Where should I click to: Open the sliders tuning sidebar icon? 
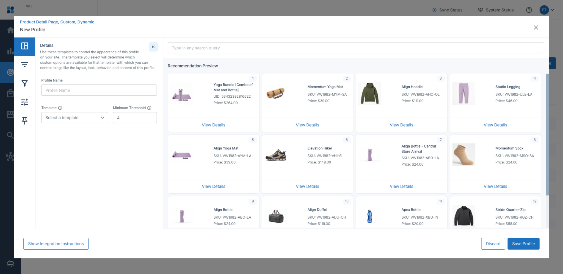coord(25,102)
